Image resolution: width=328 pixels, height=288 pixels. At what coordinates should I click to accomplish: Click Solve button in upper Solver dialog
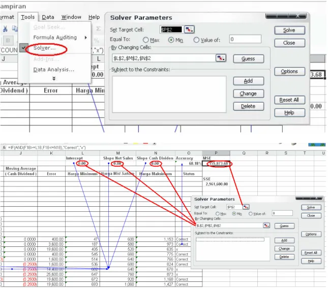click(289, 30)
